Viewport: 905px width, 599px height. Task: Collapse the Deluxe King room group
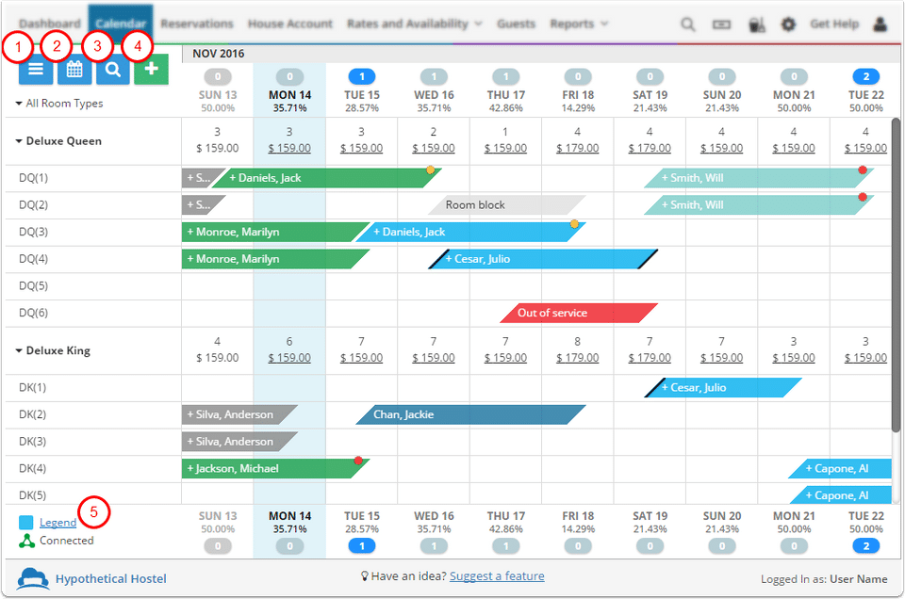(53, 350)
